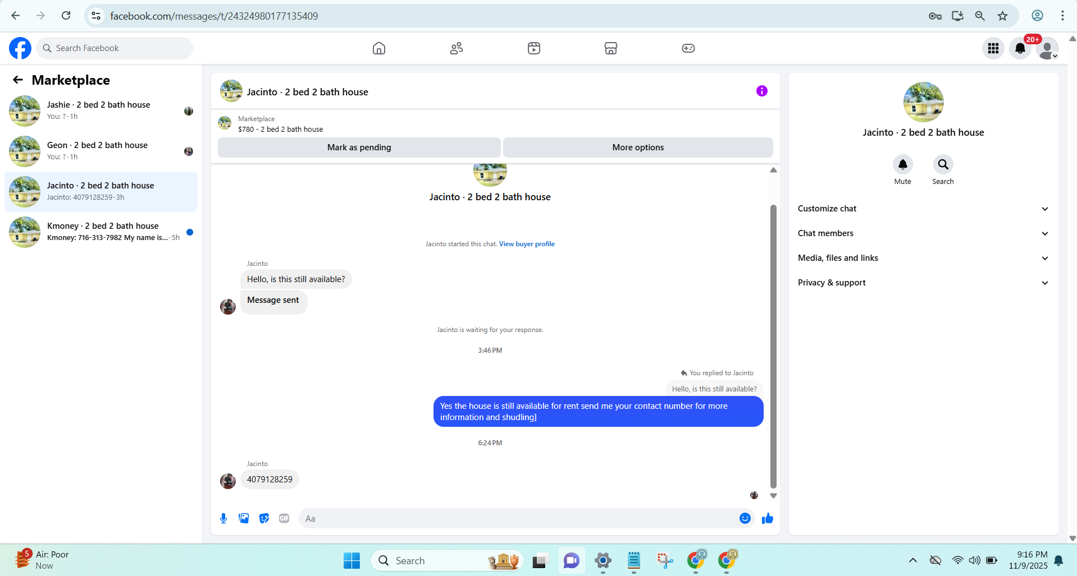Viewport: 1077px width, 576px height.
Task: Open the Air: Poor weather widget
Action: (x=42, y=560)
